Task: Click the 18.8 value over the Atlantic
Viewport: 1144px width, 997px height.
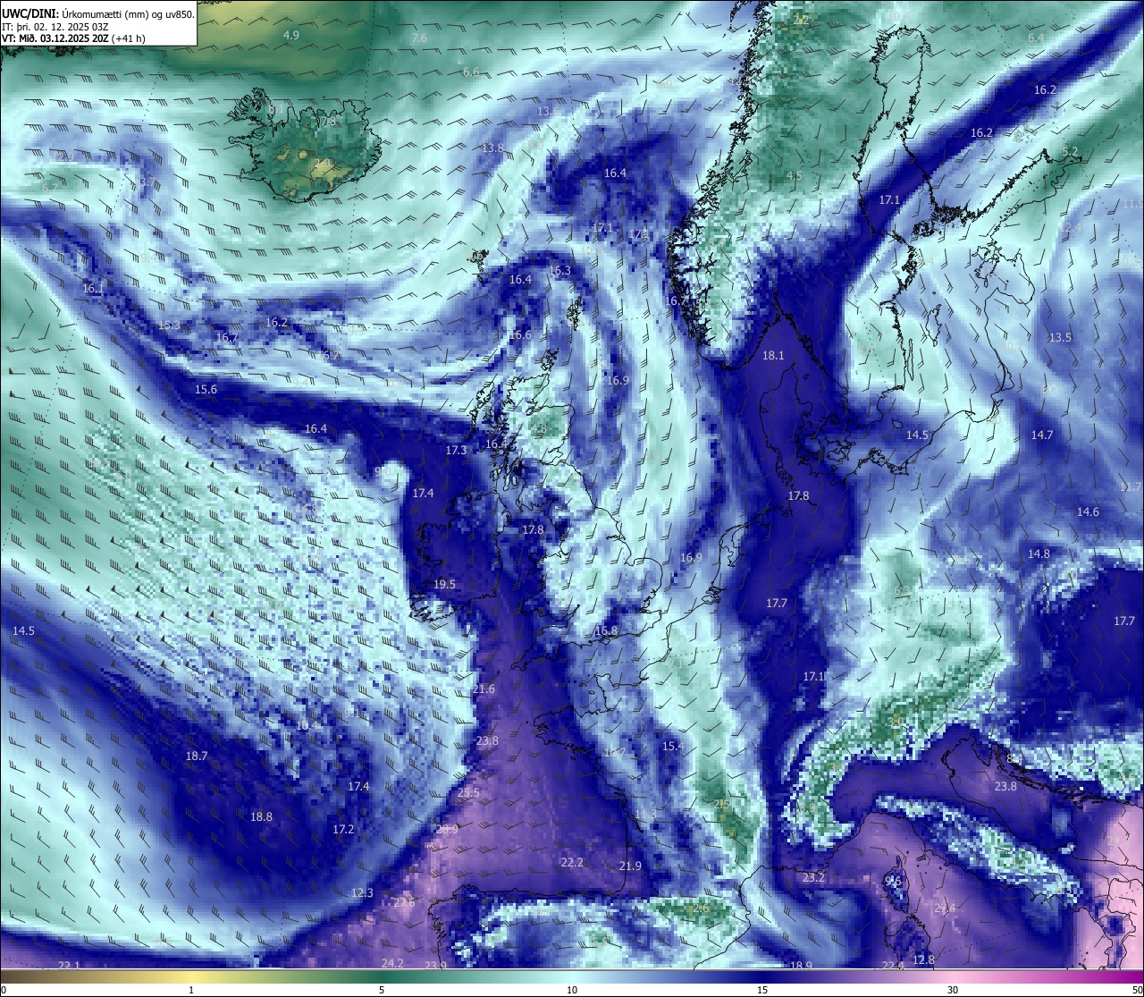Action: 261,816
